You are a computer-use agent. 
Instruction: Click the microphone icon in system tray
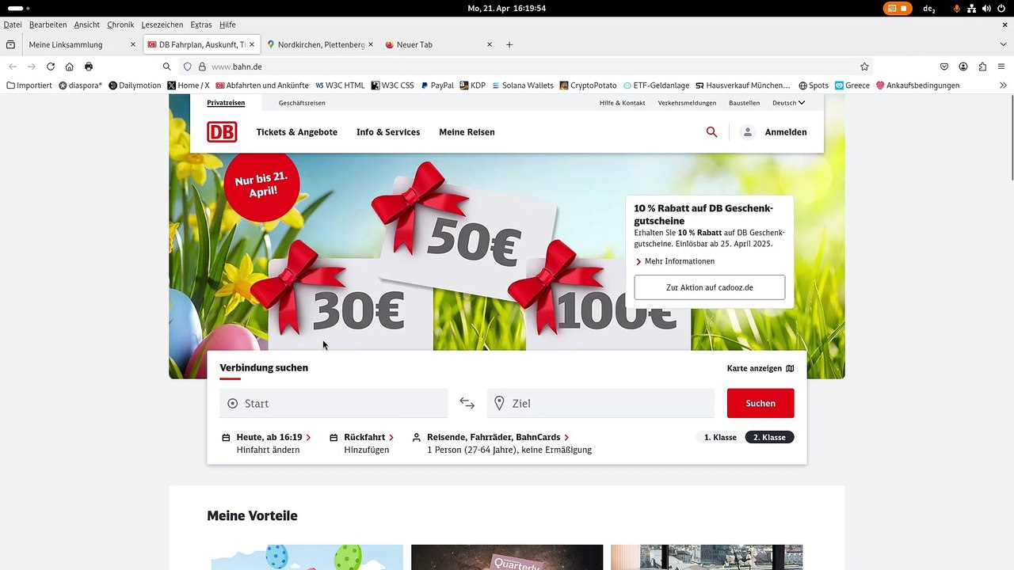957,8
